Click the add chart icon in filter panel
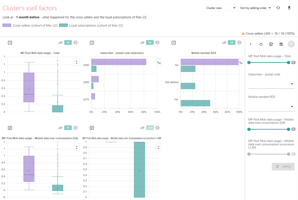This screenshot has height=200, width=298. pyautogui.click(x=271, y=44)
